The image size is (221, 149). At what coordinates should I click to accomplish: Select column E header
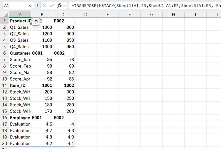[108, 14]
